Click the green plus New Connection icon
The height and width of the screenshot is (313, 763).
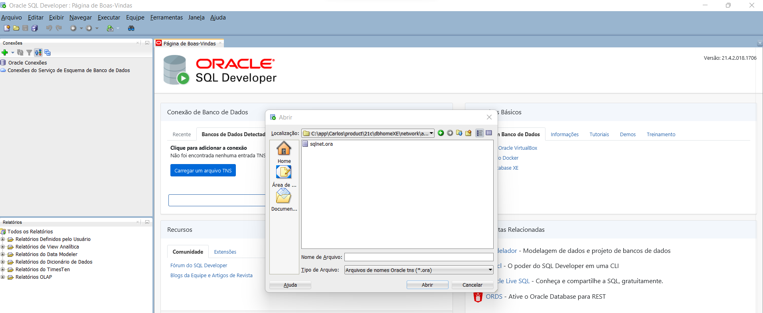coord(5,53)
